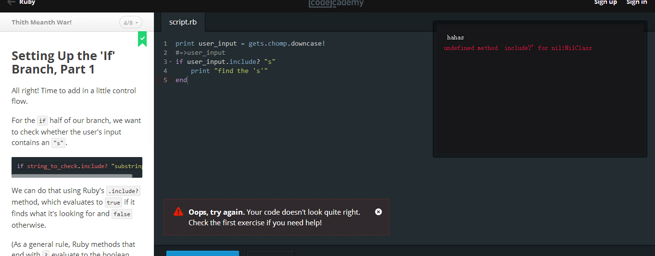This screenshot has width=655, height=256.
Task: Click the 'Thith Meanth War!' lesson title
Action: click(42, 23)
